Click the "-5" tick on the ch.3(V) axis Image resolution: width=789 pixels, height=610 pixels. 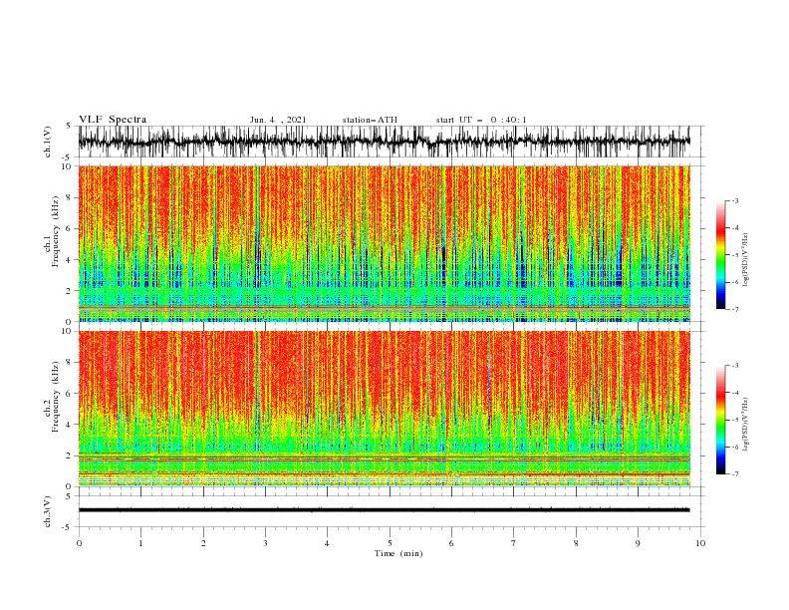point(67,527)
